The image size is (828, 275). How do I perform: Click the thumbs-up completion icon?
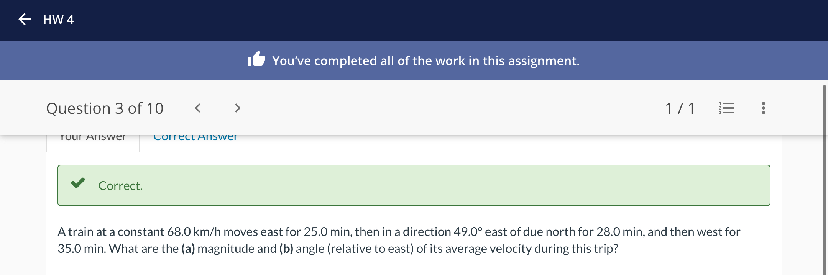256,59
